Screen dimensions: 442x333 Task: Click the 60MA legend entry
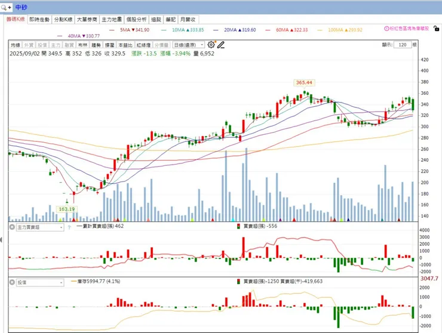(287, 30)
